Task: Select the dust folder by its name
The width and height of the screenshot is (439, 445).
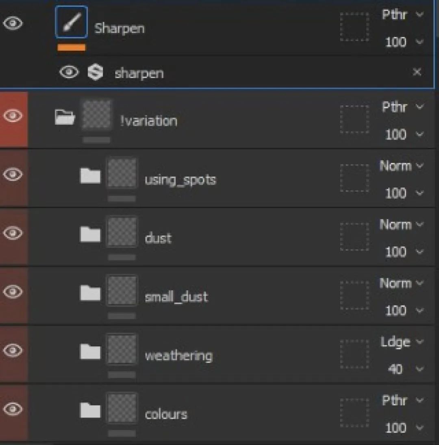Action: [x=158, y=238]
